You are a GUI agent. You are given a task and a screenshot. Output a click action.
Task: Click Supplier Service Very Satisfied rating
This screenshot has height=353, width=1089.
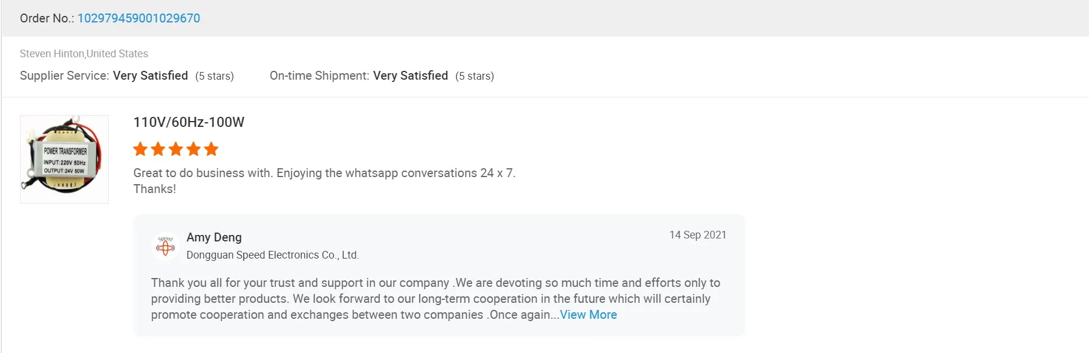click(150, 76)
